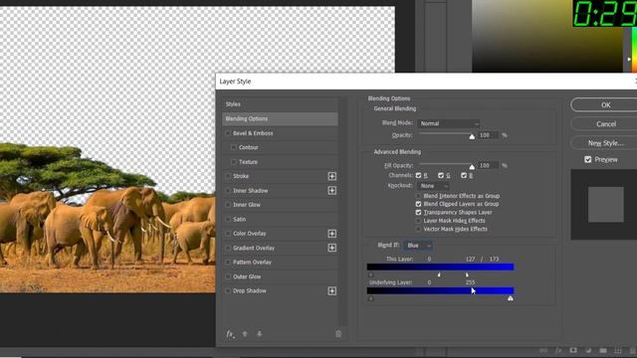Enable the Pattern Overlay checkbox

click(228, 263)
